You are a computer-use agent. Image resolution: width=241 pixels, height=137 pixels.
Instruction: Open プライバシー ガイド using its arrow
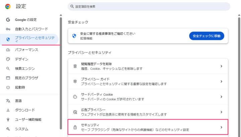tap(221, 82)
